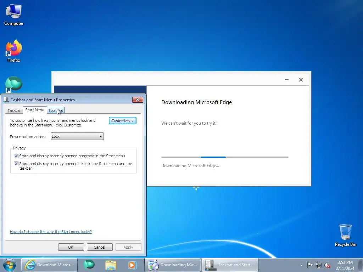The width and height of the screenshot is (363, 272).
Task: Toggle store recently opened items checkbox
Action: click(16, 164)
